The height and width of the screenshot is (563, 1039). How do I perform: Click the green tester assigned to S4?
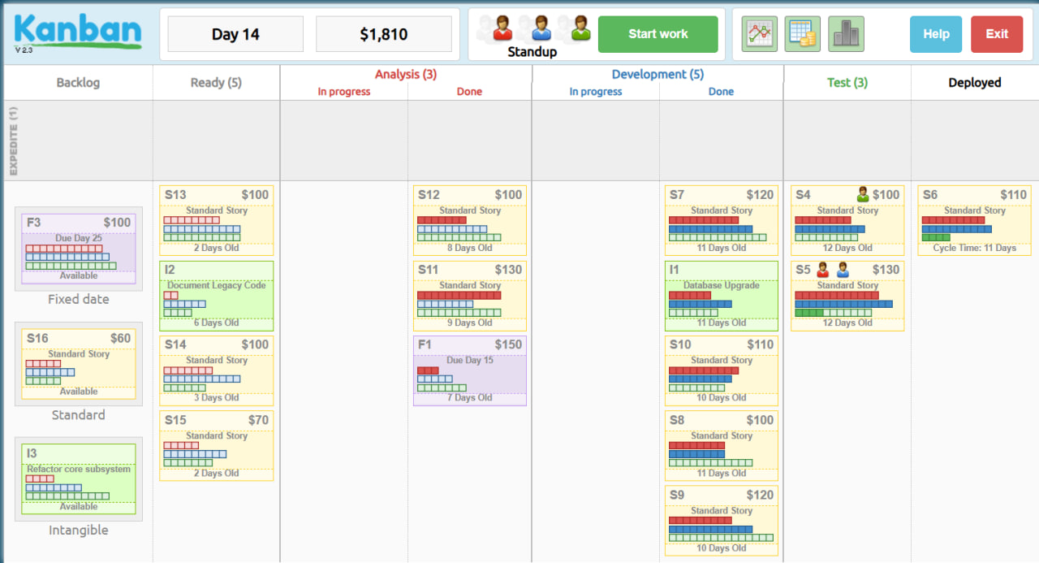(x=863, y=194)
